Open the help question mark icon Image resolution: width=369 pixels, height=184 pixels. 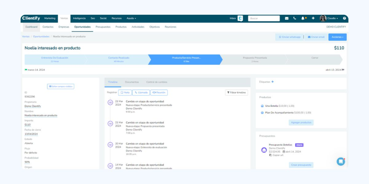click(344, 18)
